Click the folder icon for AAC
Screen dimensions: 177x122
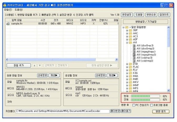[x=130, y=33]
